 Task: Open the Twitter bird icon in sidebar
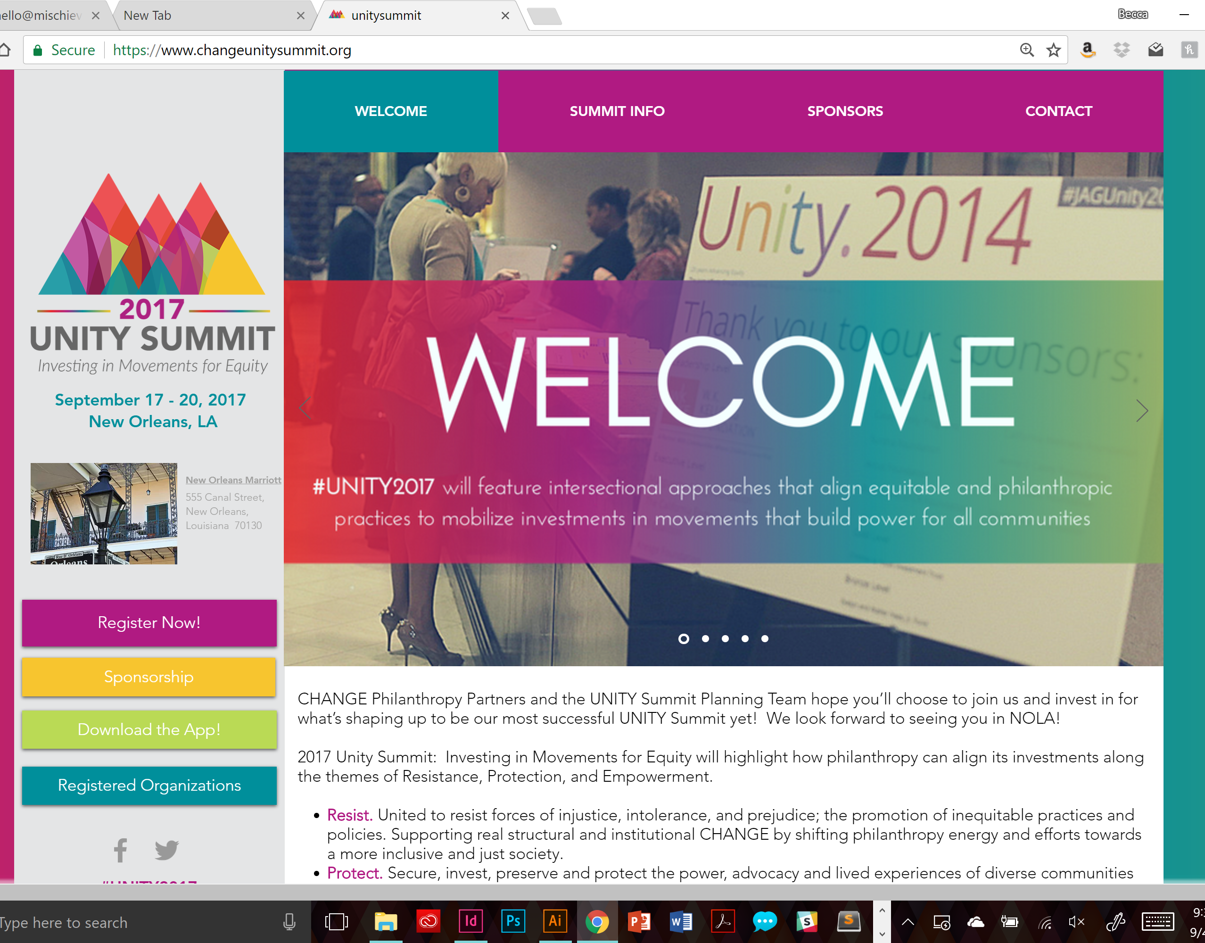point(166,850)
